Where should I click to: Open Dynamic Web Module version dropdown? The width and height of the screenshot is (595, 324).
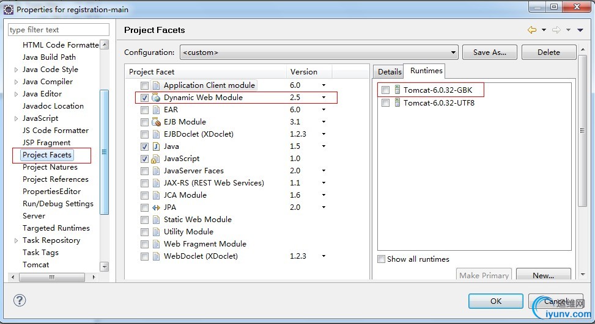pyautogui.click(x=323, y=98)
